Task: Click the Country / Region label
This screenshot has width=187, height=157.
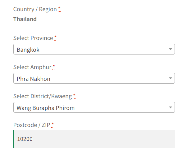Action: pyautogui.click(x=35, y=9)
